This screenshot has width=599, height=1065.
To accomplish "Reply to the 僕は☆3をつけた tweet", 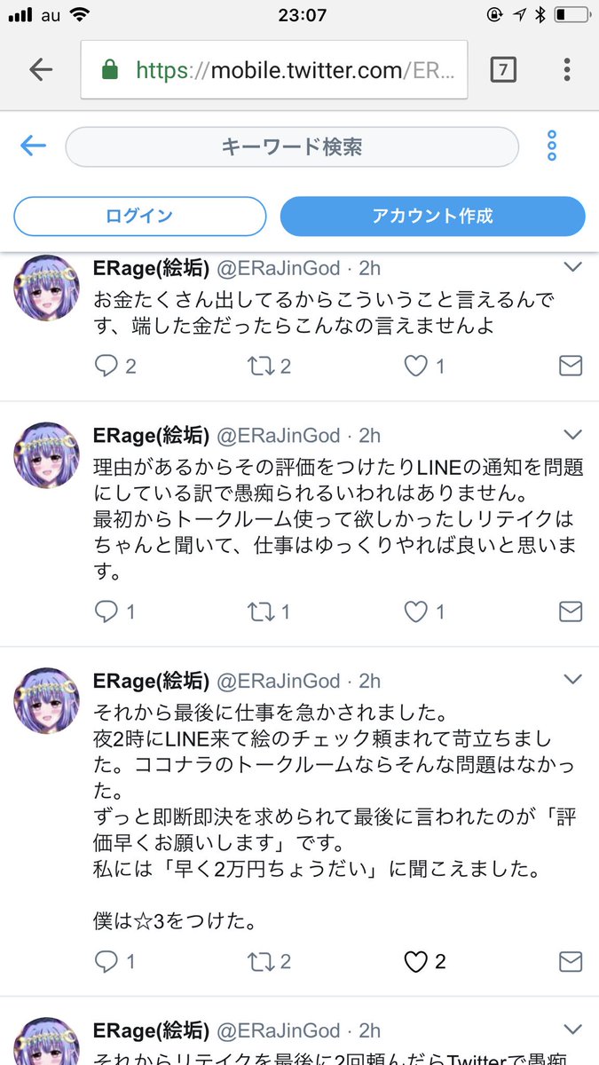I will coord(106,961).
